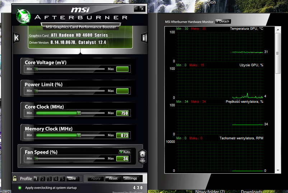The width and height of the screenshot is (288, 193).
Task: Select profile slot 2
Action: point(43,179)
